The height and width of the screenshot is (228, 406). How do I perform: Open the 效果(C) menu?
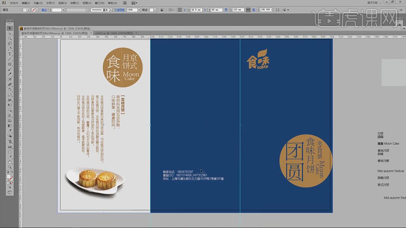pyautogui.click(x=75, y=3)
